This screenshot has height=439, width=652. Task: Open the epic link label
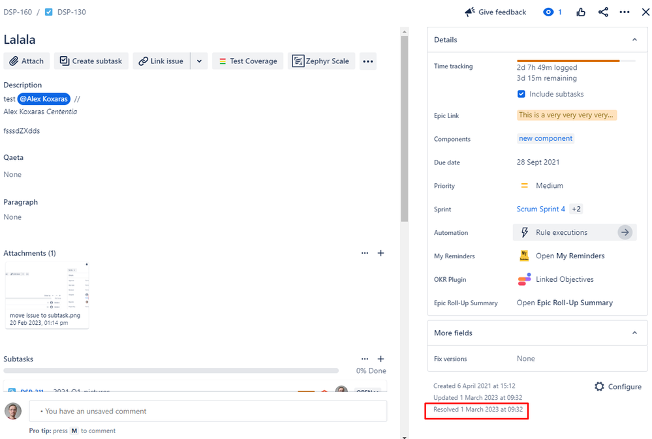(x=567, y=115)
